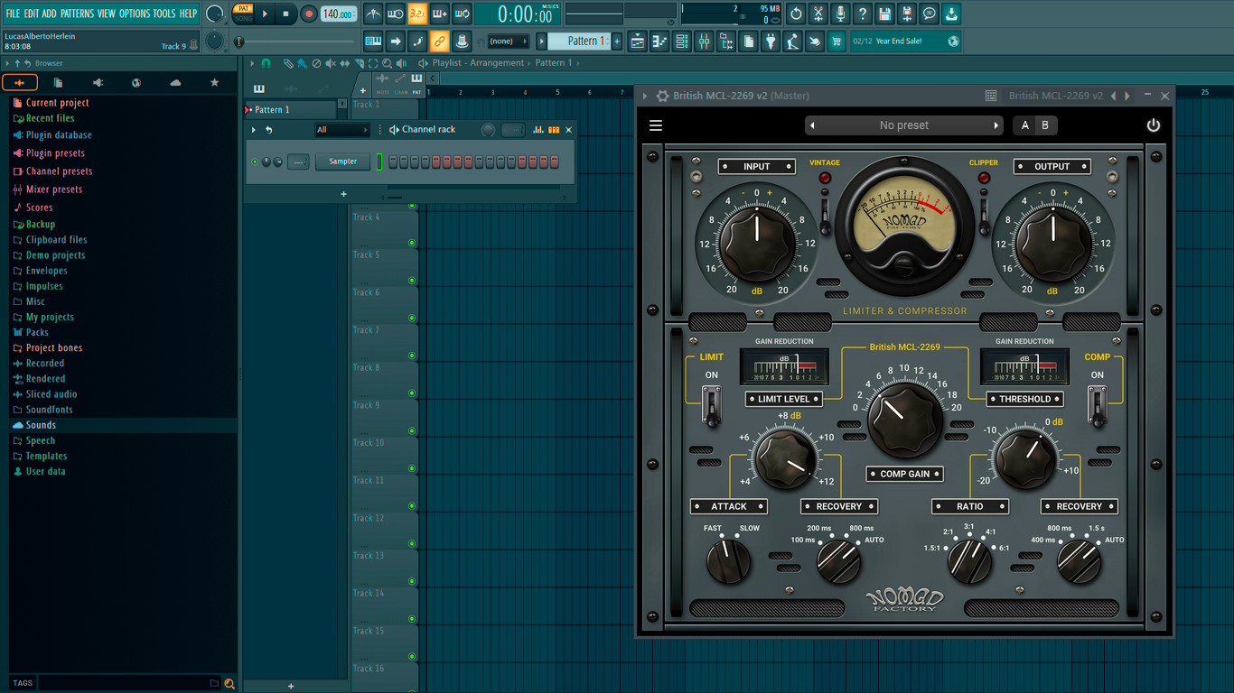Click the Sampler channel button
1234x693 pixels.
tap(343, 162)
